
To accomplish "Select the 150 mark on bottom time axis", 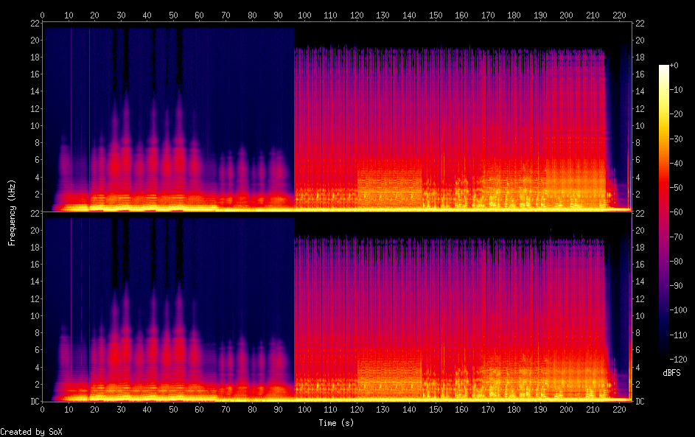I will point(435,409).
